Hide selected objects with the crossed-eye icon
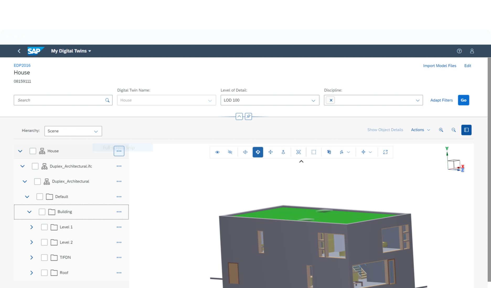The width and height of the screenshot is (491, 288). coord(230,152)
